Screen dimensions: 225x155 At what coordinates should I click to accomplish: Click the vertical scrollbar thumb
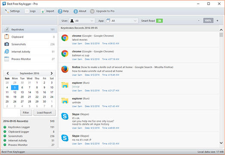(221, 35)
